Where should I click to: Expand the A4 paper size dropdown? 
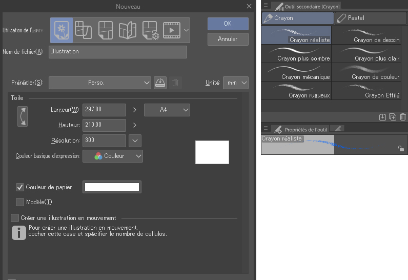coord(167,110)
